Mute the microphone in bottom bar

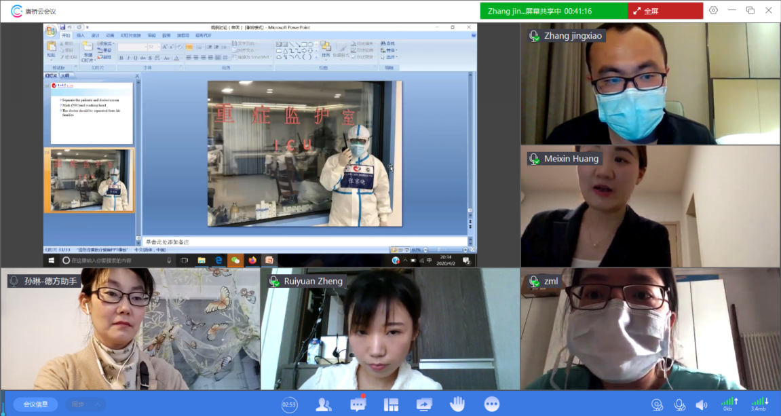point(679,404)
